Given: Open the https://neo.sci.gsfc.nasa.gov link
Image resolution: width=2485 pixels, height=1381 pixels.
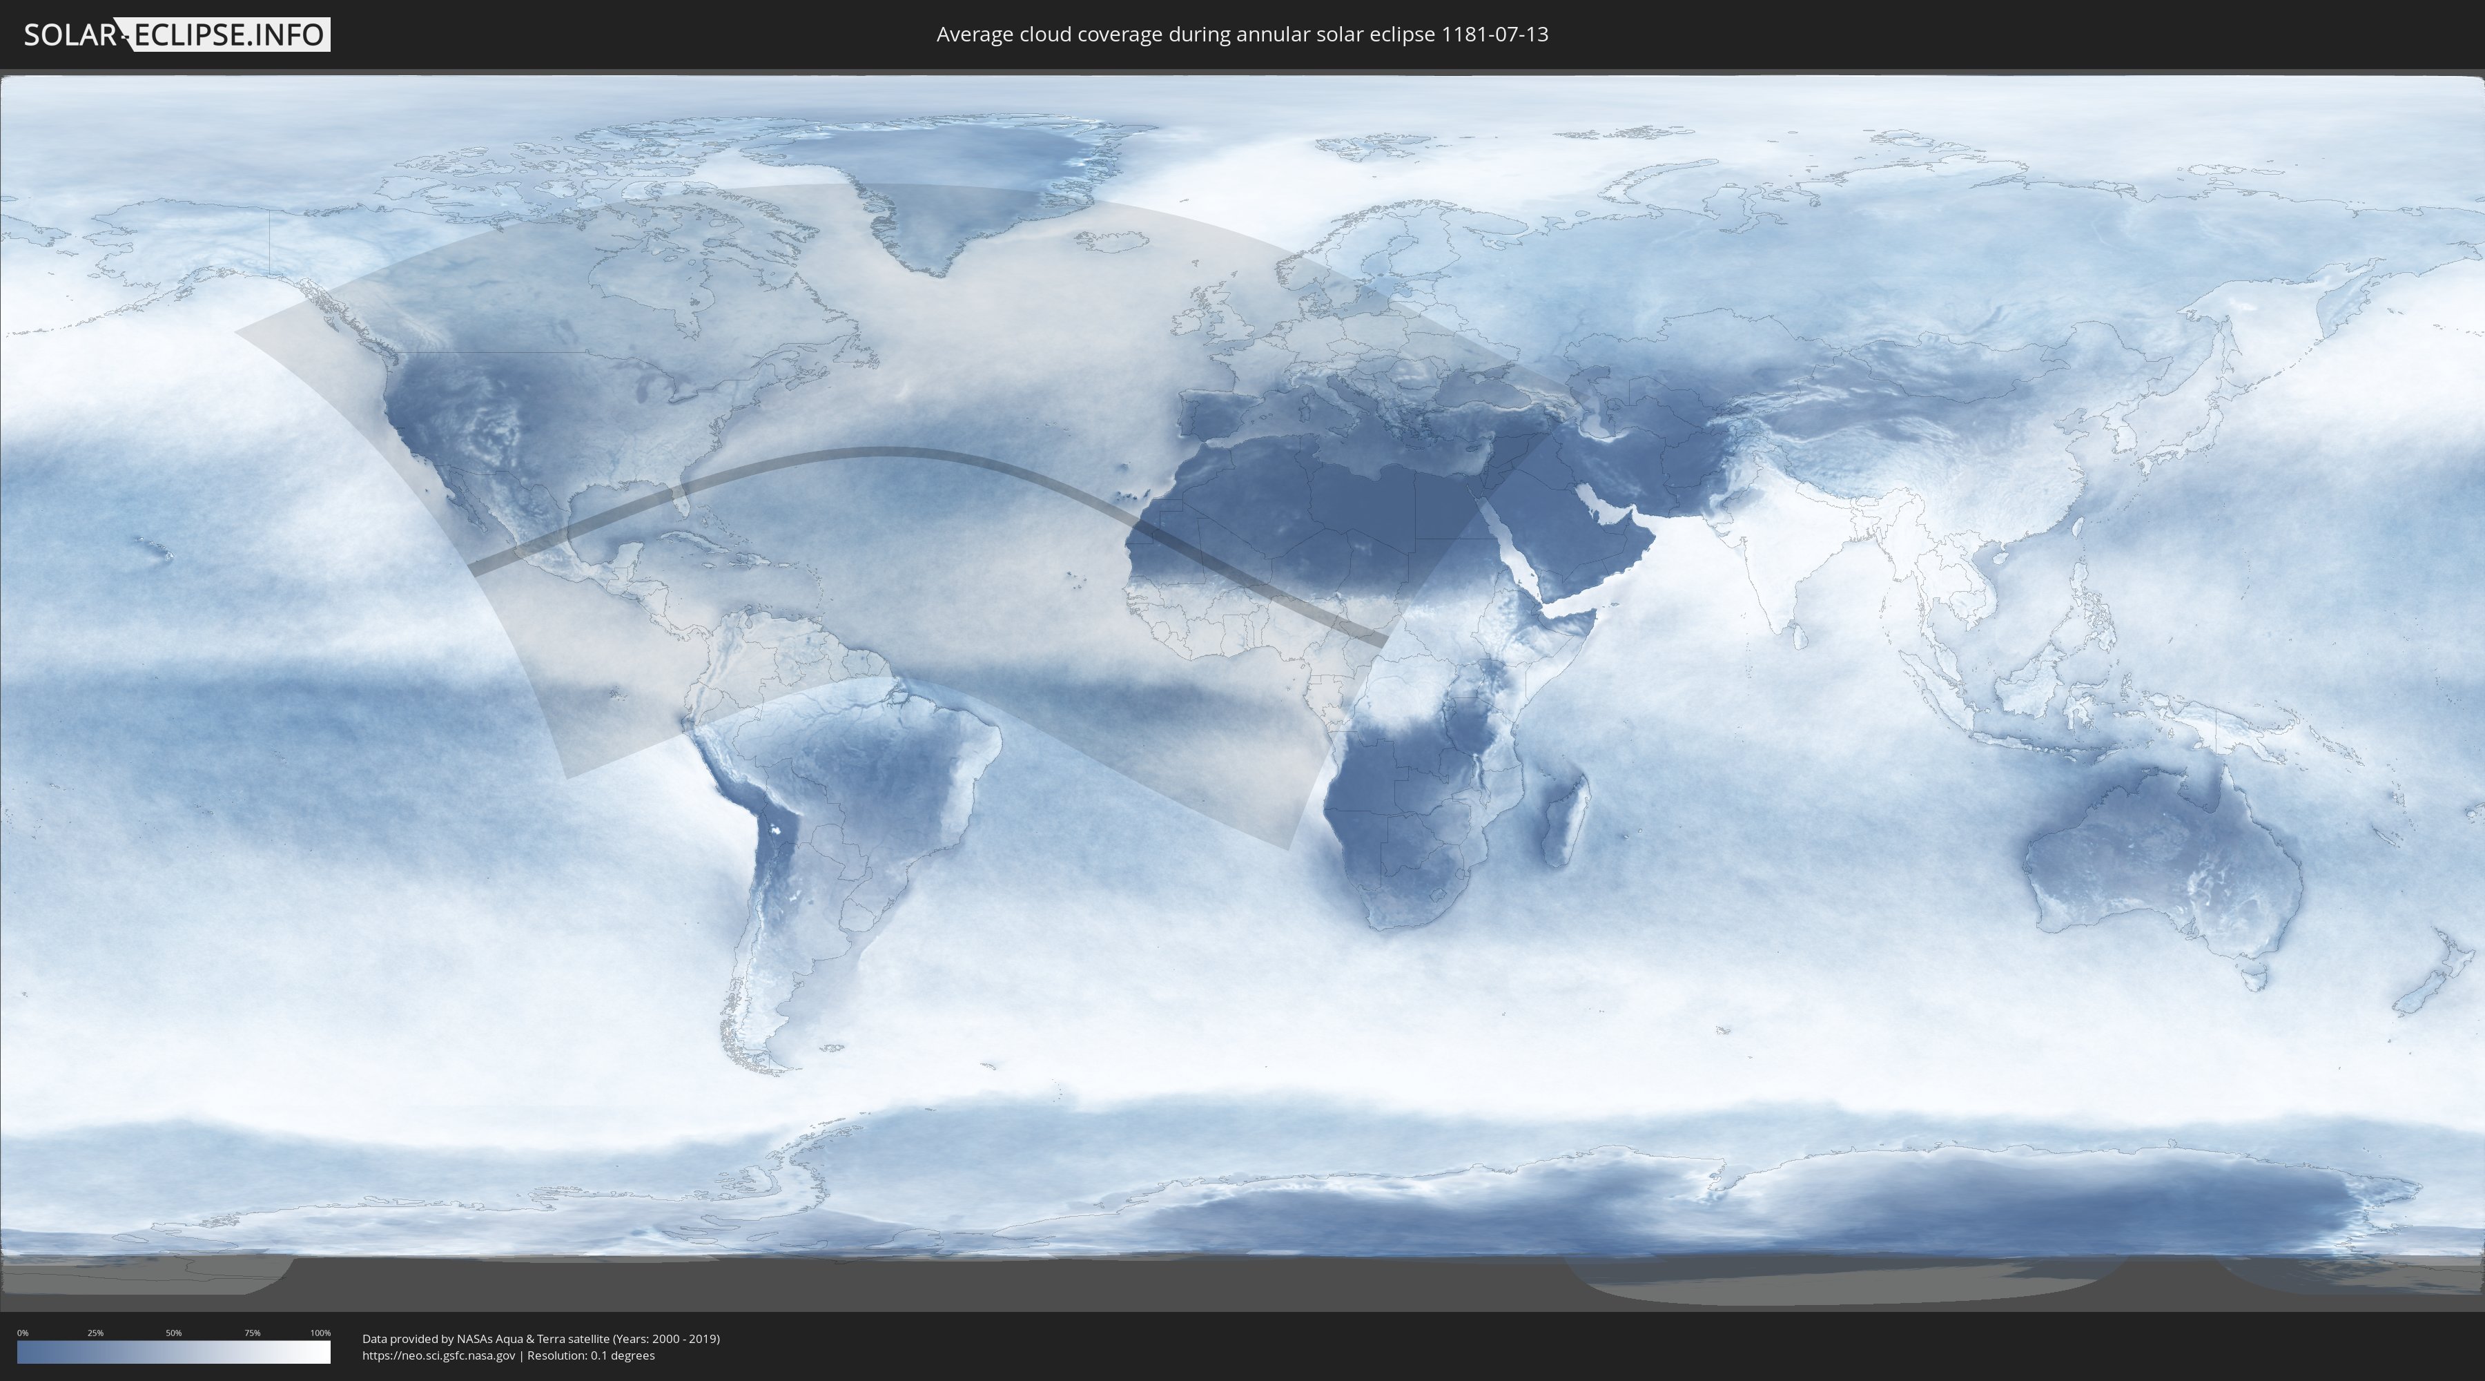Looking at the screenshot, I should [x=439, y=1355].
